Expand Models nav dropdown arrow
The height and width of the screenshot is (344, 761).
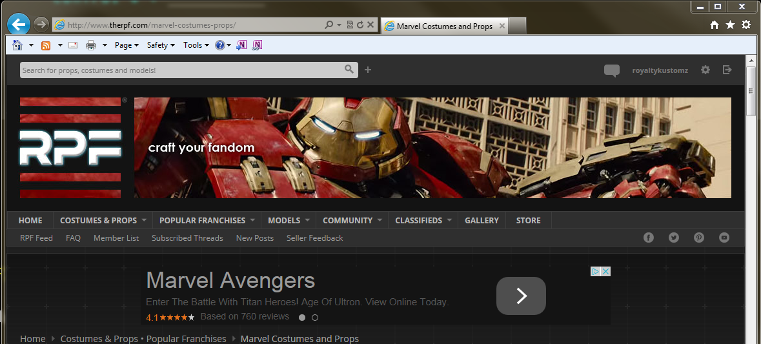(307, 220)
